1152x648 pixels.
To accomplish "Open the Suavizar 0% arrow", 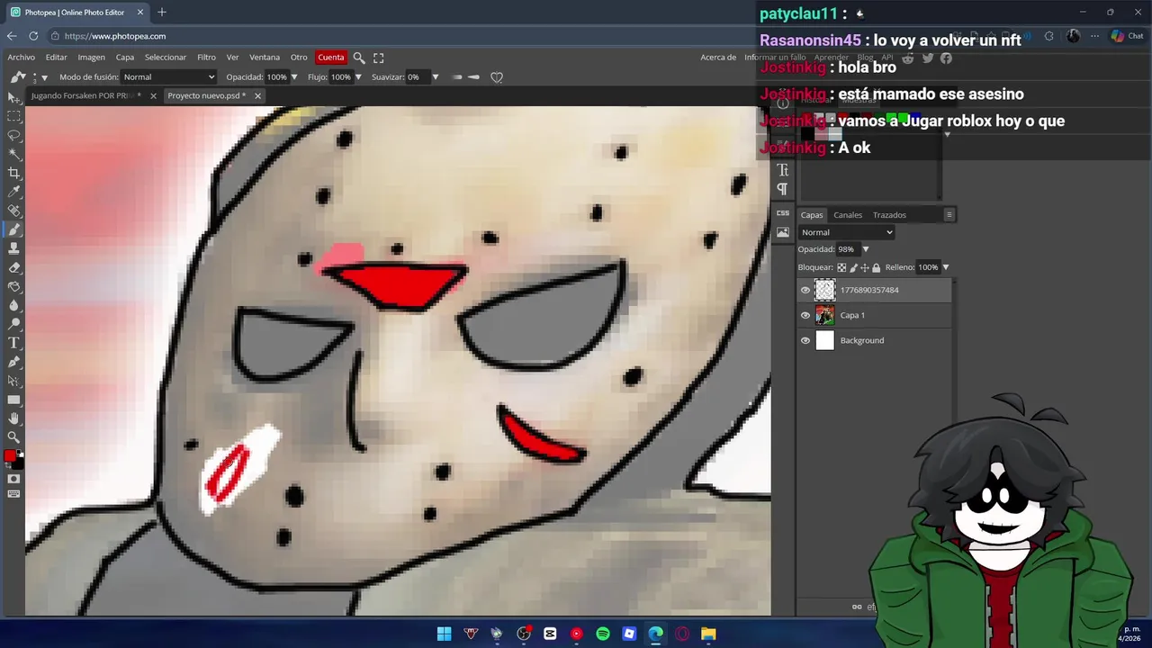I will 436,77.
